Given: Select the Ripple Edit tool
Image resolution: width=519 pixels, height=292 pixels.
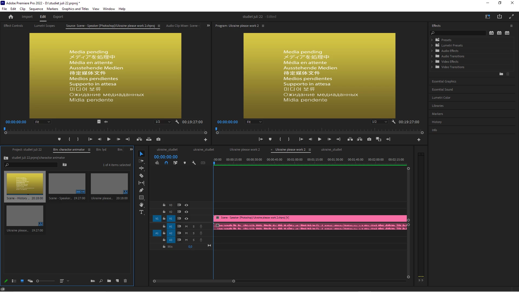Looking at the screenshot, I should pos(141,168).
